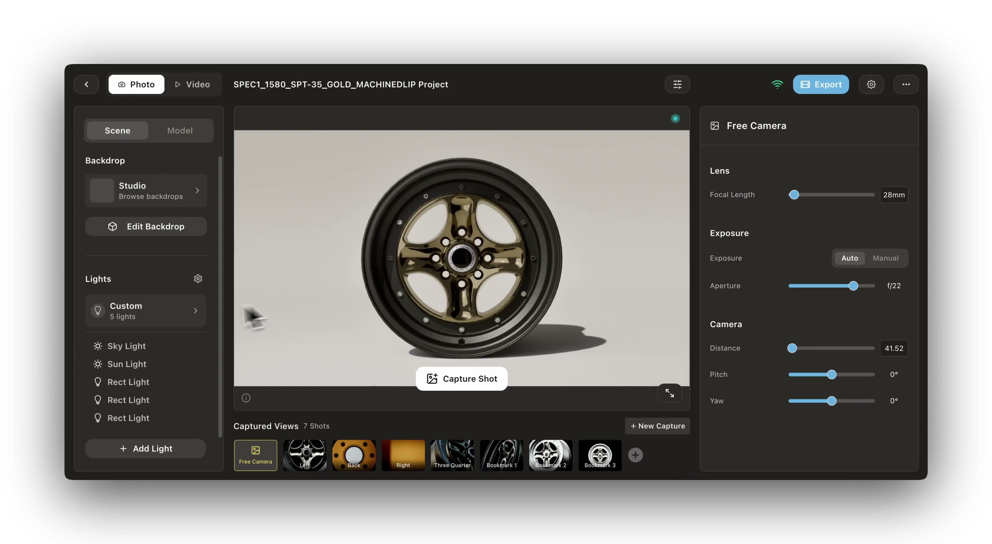Image resolution: width=992 pixels, height=544 pixels.
Task: Open project settings gear in header
Action: coord(871,84)
